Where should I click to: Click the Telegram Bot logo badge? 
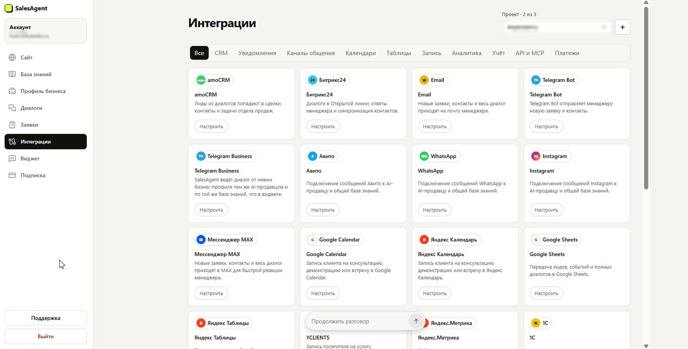pyautogui.click(x=536, y=80)
